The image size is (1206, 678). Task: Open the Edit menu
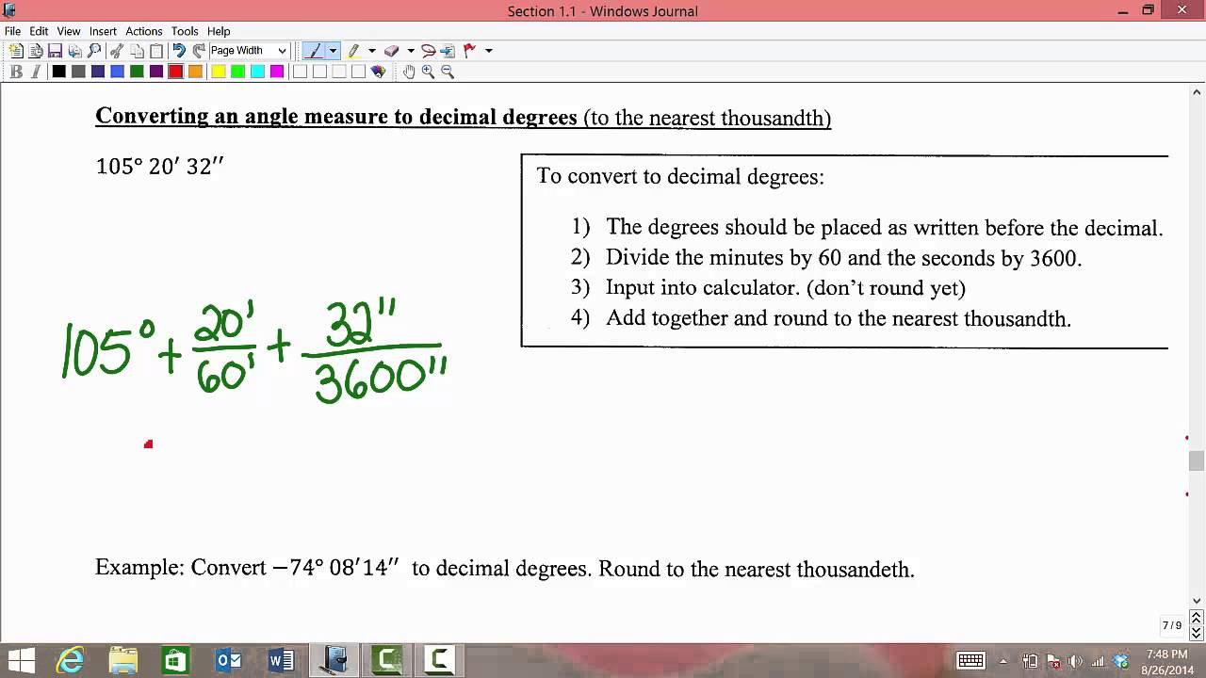(39, 31)
